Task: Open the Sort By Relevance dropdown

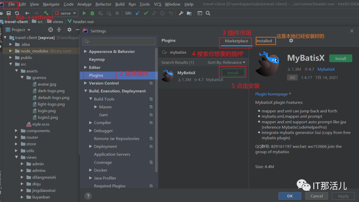Action: [x=226, y=62]
